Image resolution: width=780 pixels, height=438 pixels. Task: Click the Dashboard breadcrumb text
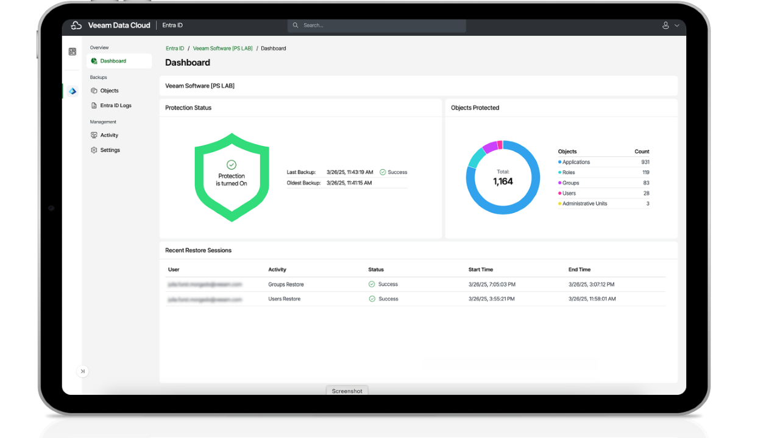point(274,48)
